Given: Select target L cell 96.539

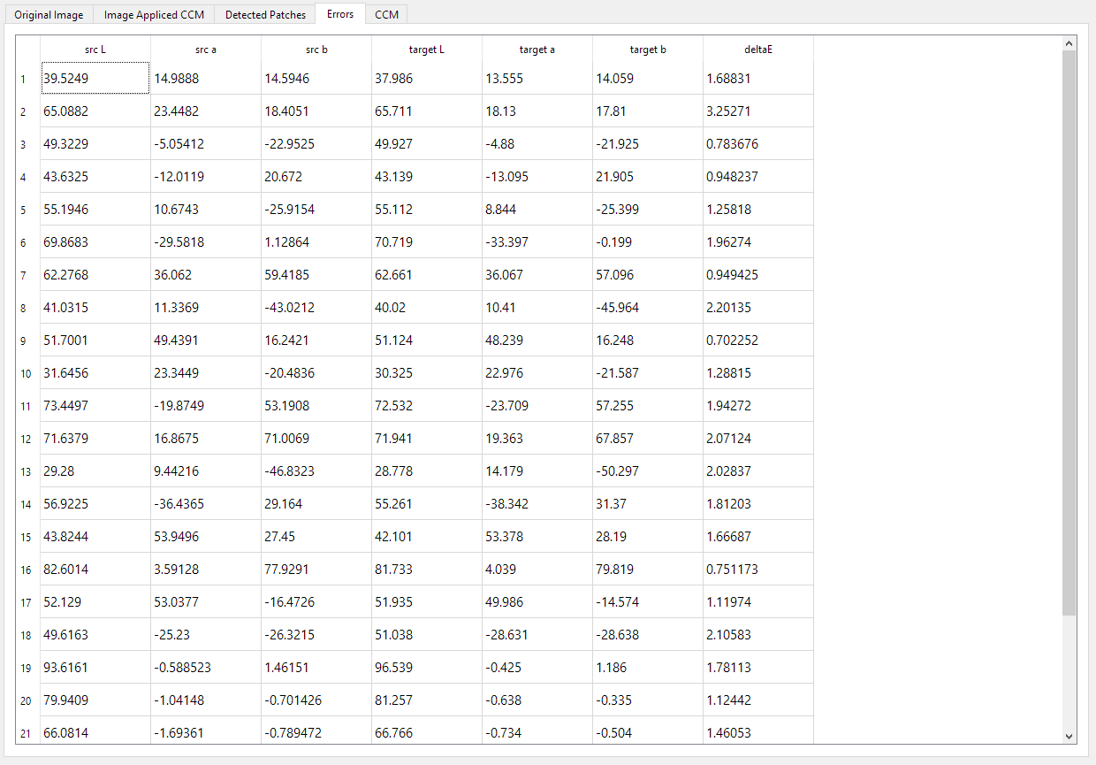Looking at the screenshot, I should [x=427, y=668].
